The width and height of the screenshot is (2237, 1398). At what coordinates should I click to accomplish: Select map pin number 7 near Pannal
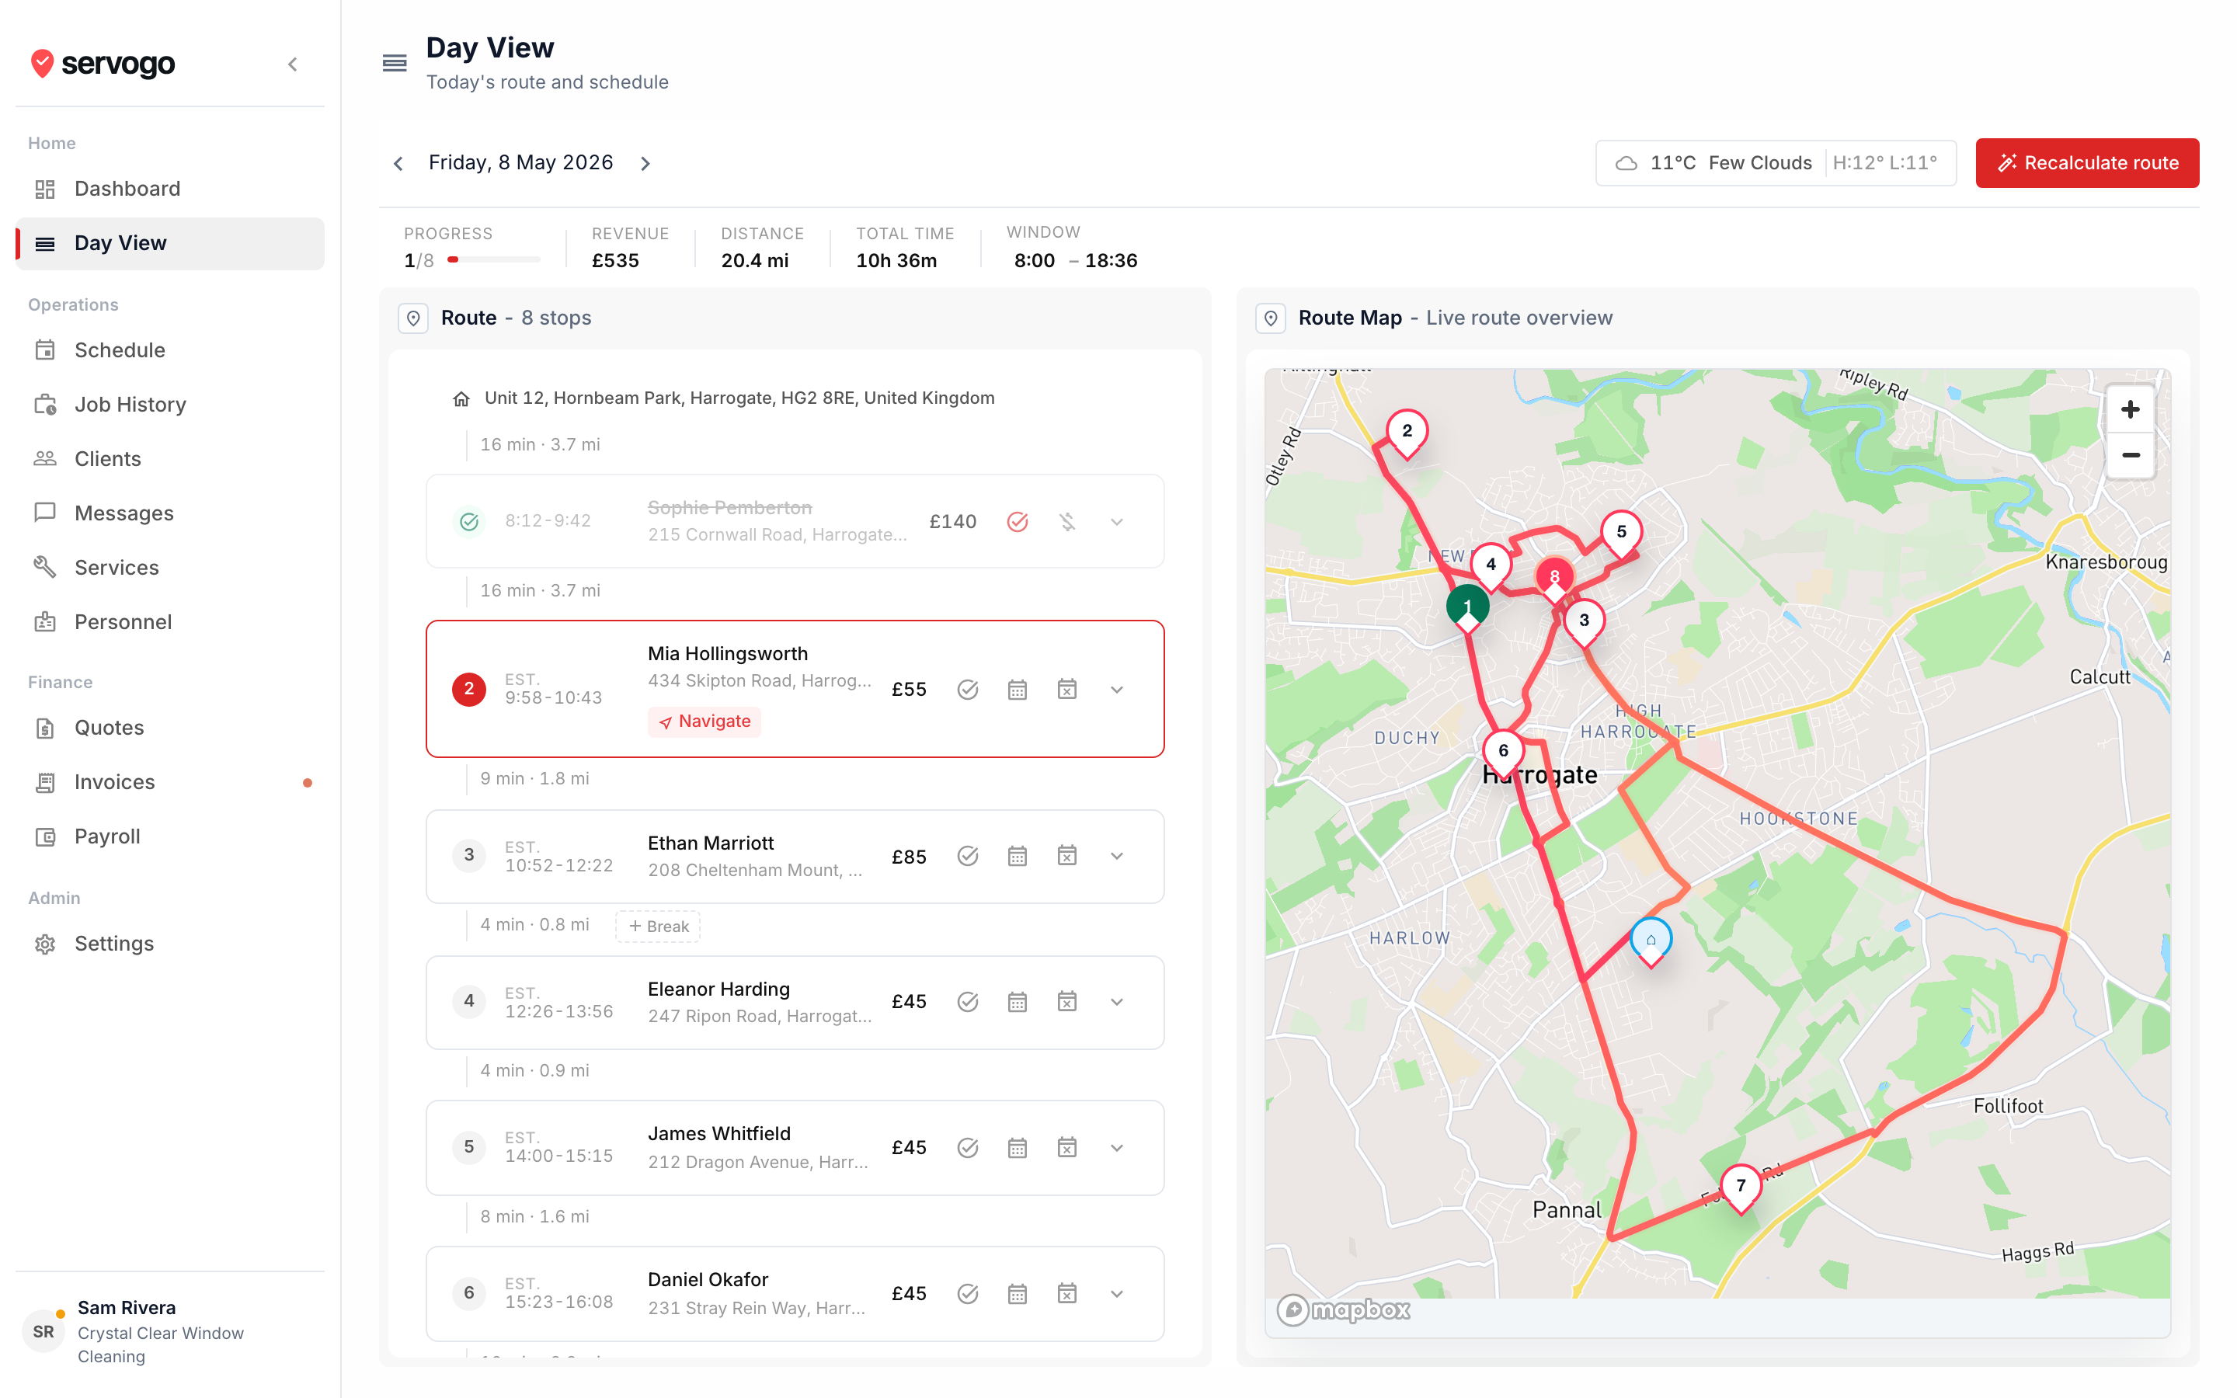[x=1741, y=1188]
